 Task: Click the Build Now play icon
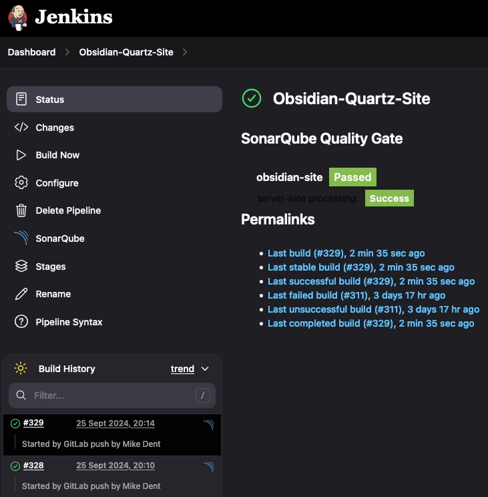(x=21, y=155)
